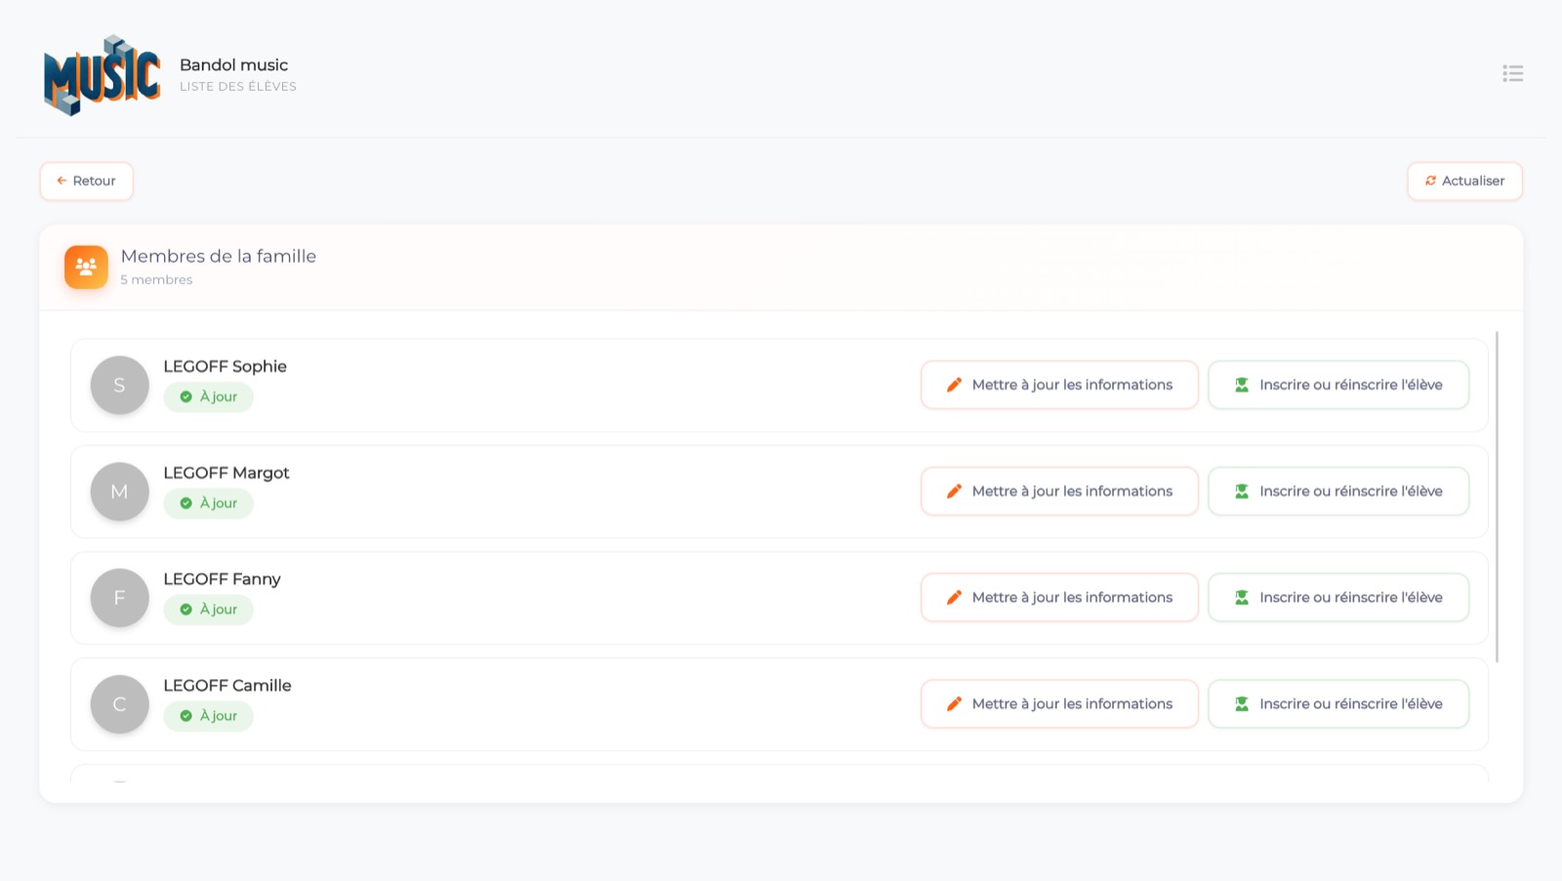This screenshot has height=881, width=1562.
Task: Refresh the list with Actualiser
Action: [1464, 181]
